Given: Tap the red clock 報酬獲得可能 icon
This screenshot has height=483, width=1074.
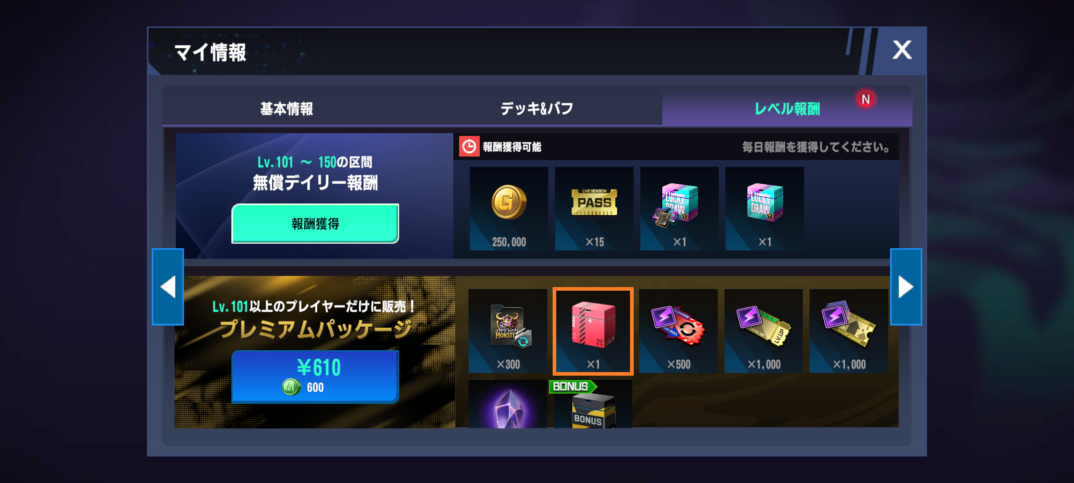Looking at the screenshot, I should tap(469, 147).
